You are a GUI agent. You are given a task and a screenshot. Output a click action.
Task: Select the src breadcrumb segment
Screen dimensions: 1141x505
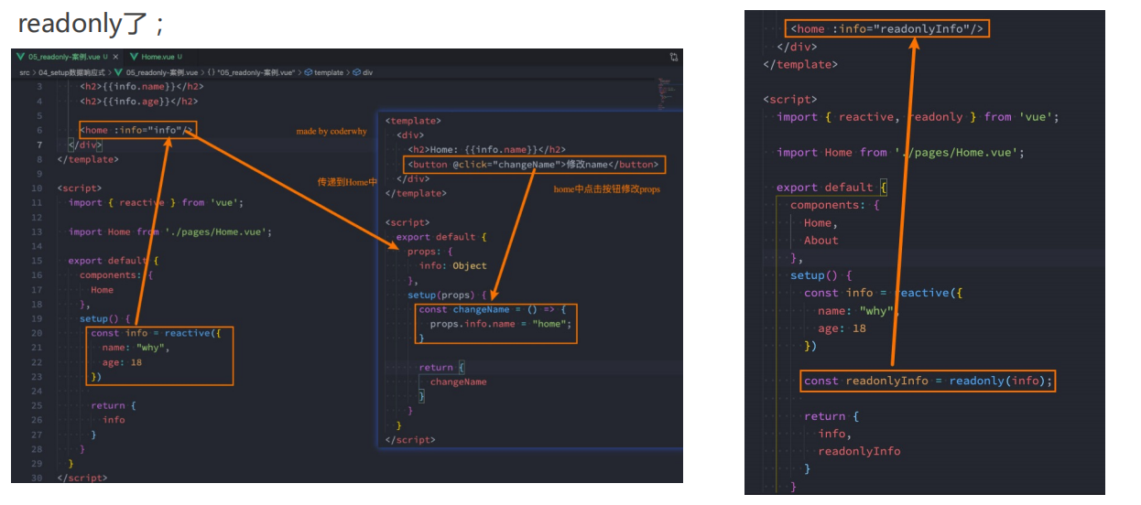click(25, 71)
